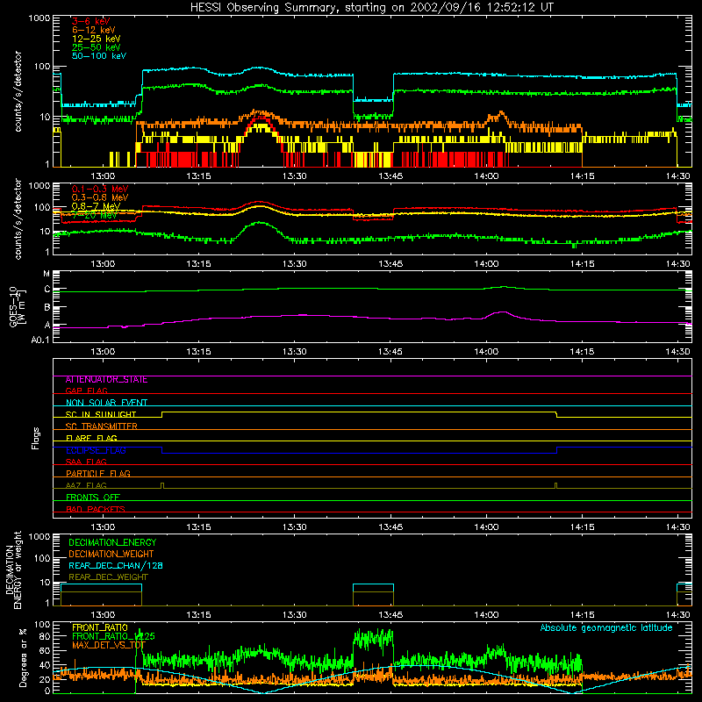
Task: Click the NON_SOLAR_EVENT flag label
Action: pyautogui.click(x=106, y=403)
